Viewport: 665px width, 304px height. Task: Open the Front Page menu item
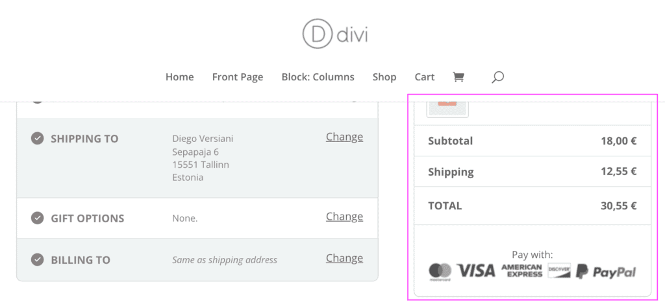(x=238, y=77)
